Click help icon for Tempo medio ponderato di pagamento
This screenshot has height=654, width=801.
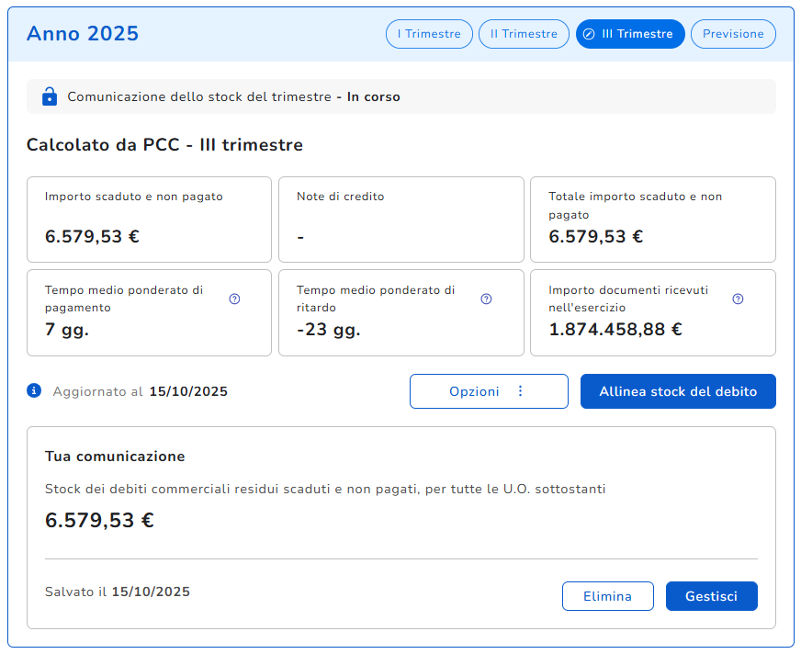point(234,299)
